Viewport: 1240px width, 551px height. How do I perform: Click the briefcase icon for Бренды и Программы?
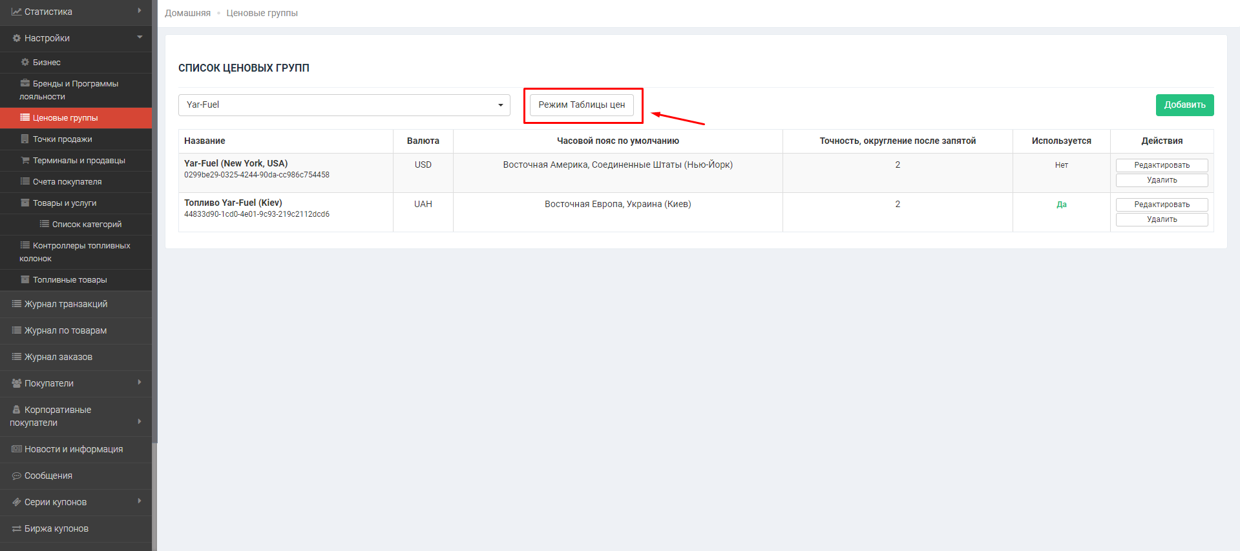pos(25,83)
